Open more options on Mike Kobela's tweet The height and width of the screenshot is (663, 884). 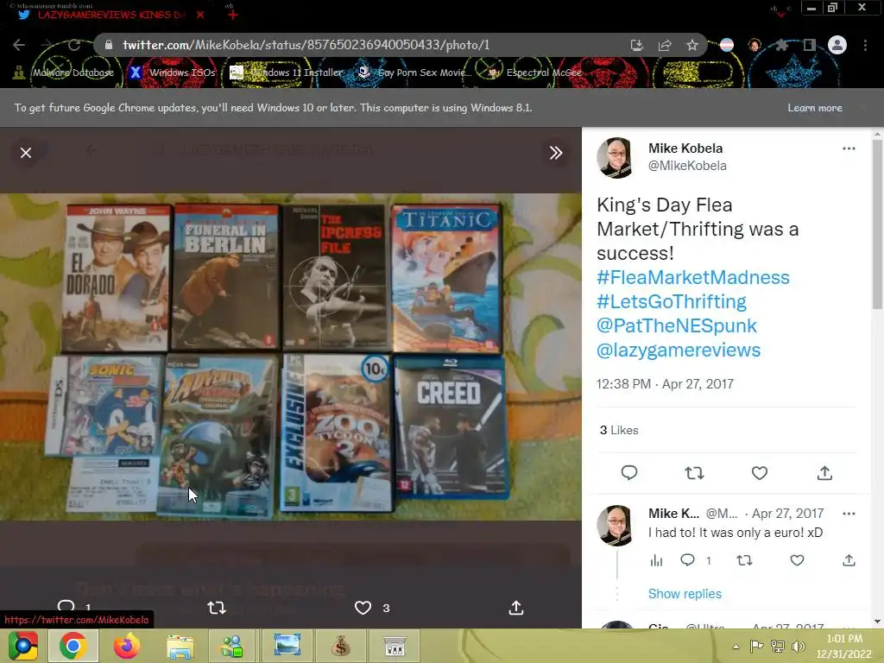pos(849,148)
